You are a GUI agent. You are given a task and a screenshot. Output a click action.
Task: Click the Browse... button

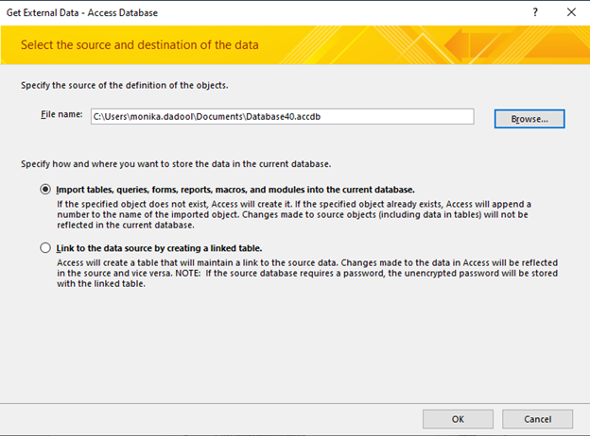[529, 119]
